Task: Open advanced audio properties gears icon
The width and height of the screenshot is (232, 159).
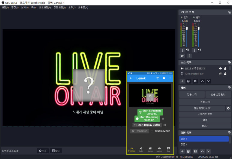Action: point(182,56)
